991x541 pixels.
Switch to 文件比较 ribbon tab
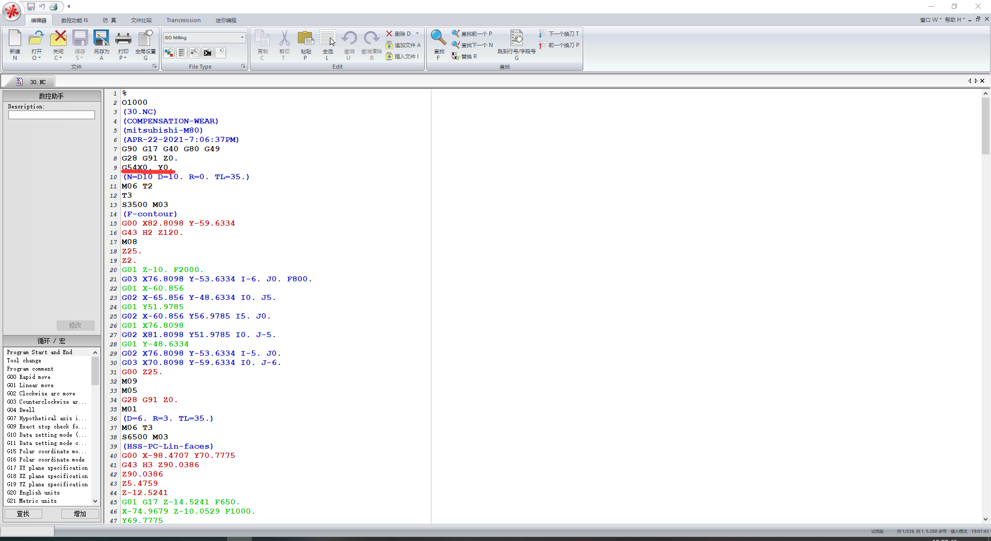point(141,20)
